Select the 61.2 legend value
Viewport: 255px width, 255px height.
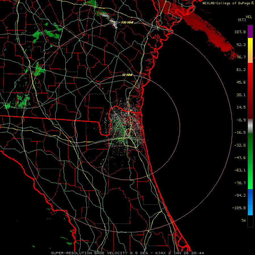[x=241, y=70]
